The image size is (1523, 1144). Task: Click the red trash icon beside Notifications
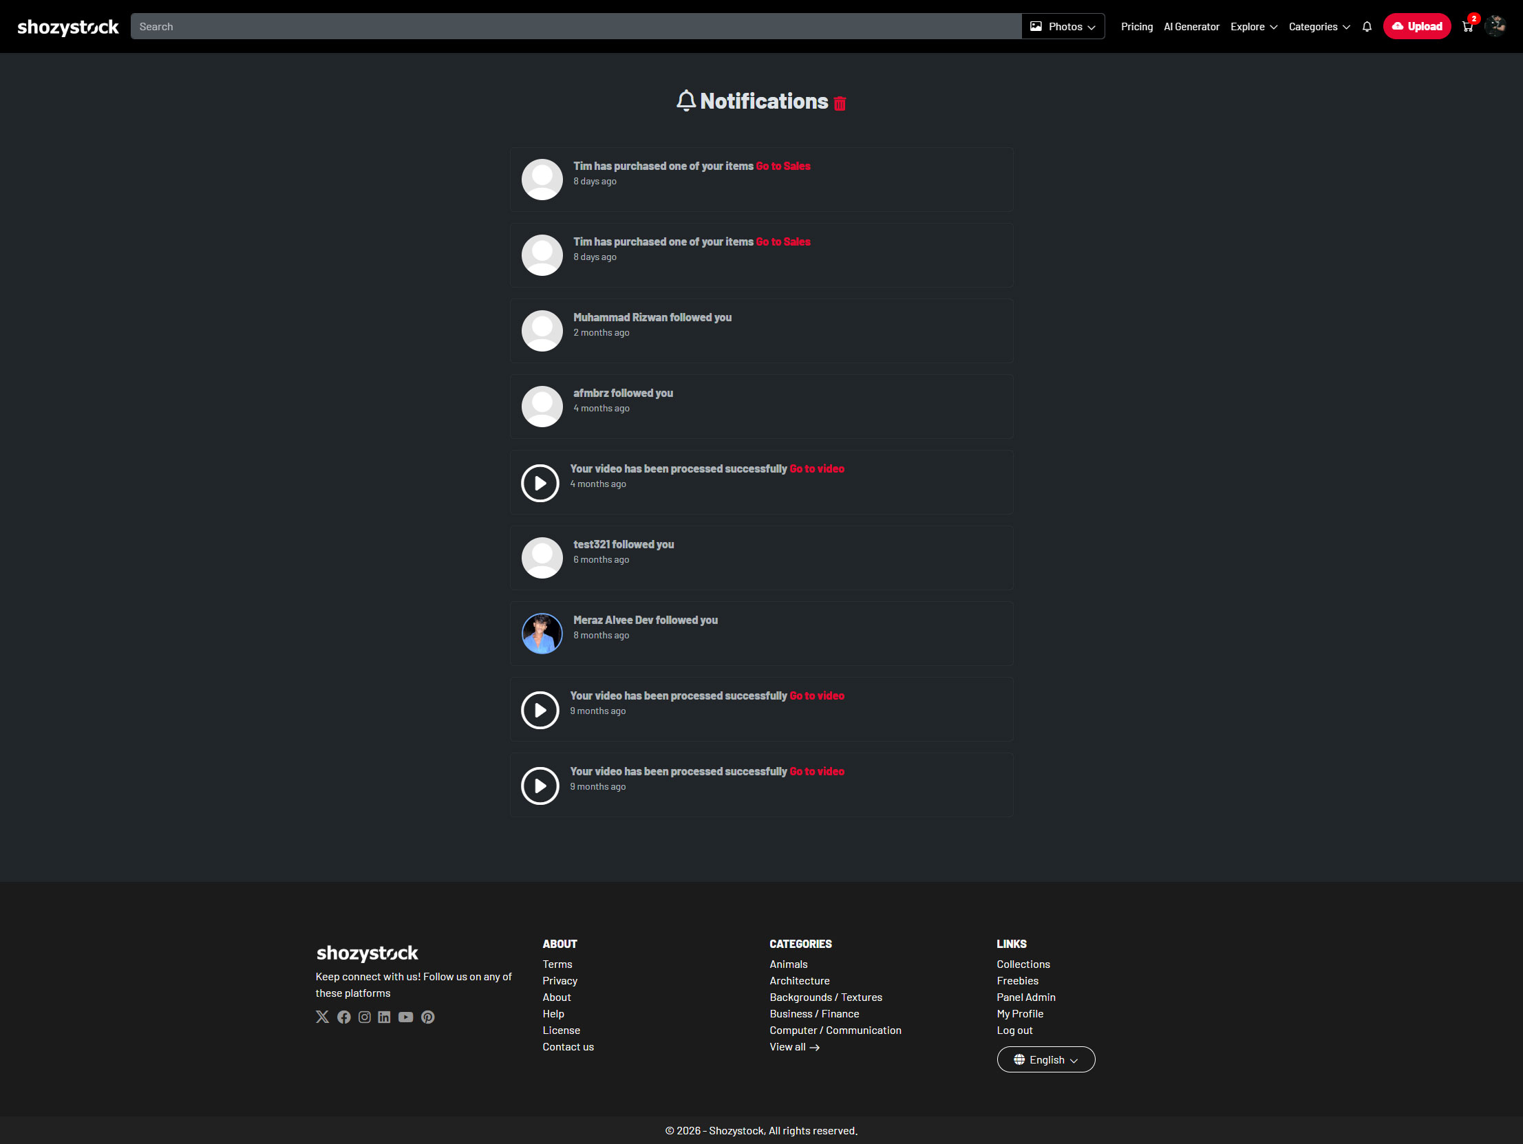[840, 103]
